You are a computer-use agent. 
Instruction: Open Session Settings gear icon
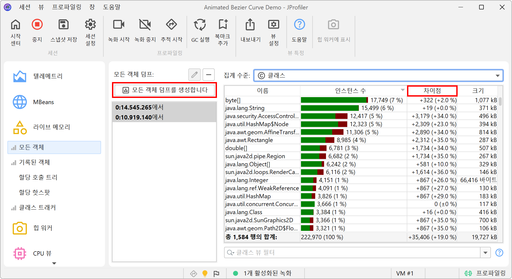[90, 25]
